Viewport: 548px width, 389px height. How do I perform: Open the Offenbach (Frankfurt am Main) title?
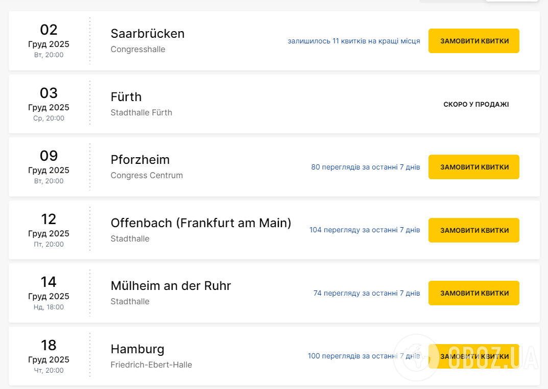click(x=201, y=223)
